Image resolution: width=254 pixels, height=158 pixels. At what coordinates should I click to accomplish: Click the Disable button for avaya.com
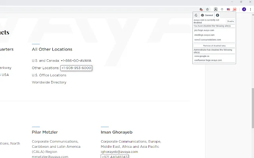[230, 21]
